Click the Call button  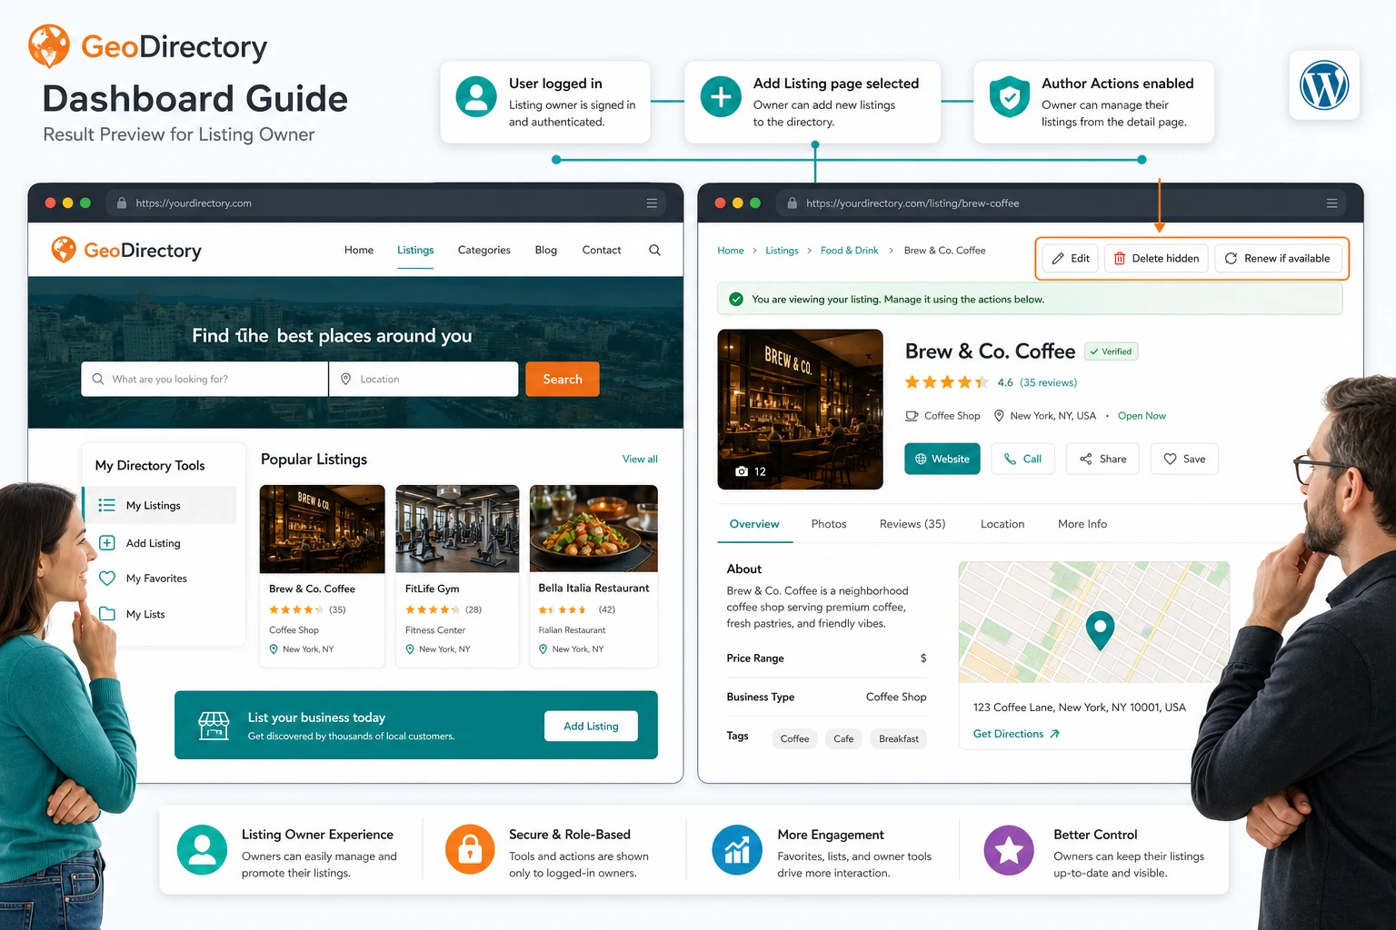(x=1022, y=459)
